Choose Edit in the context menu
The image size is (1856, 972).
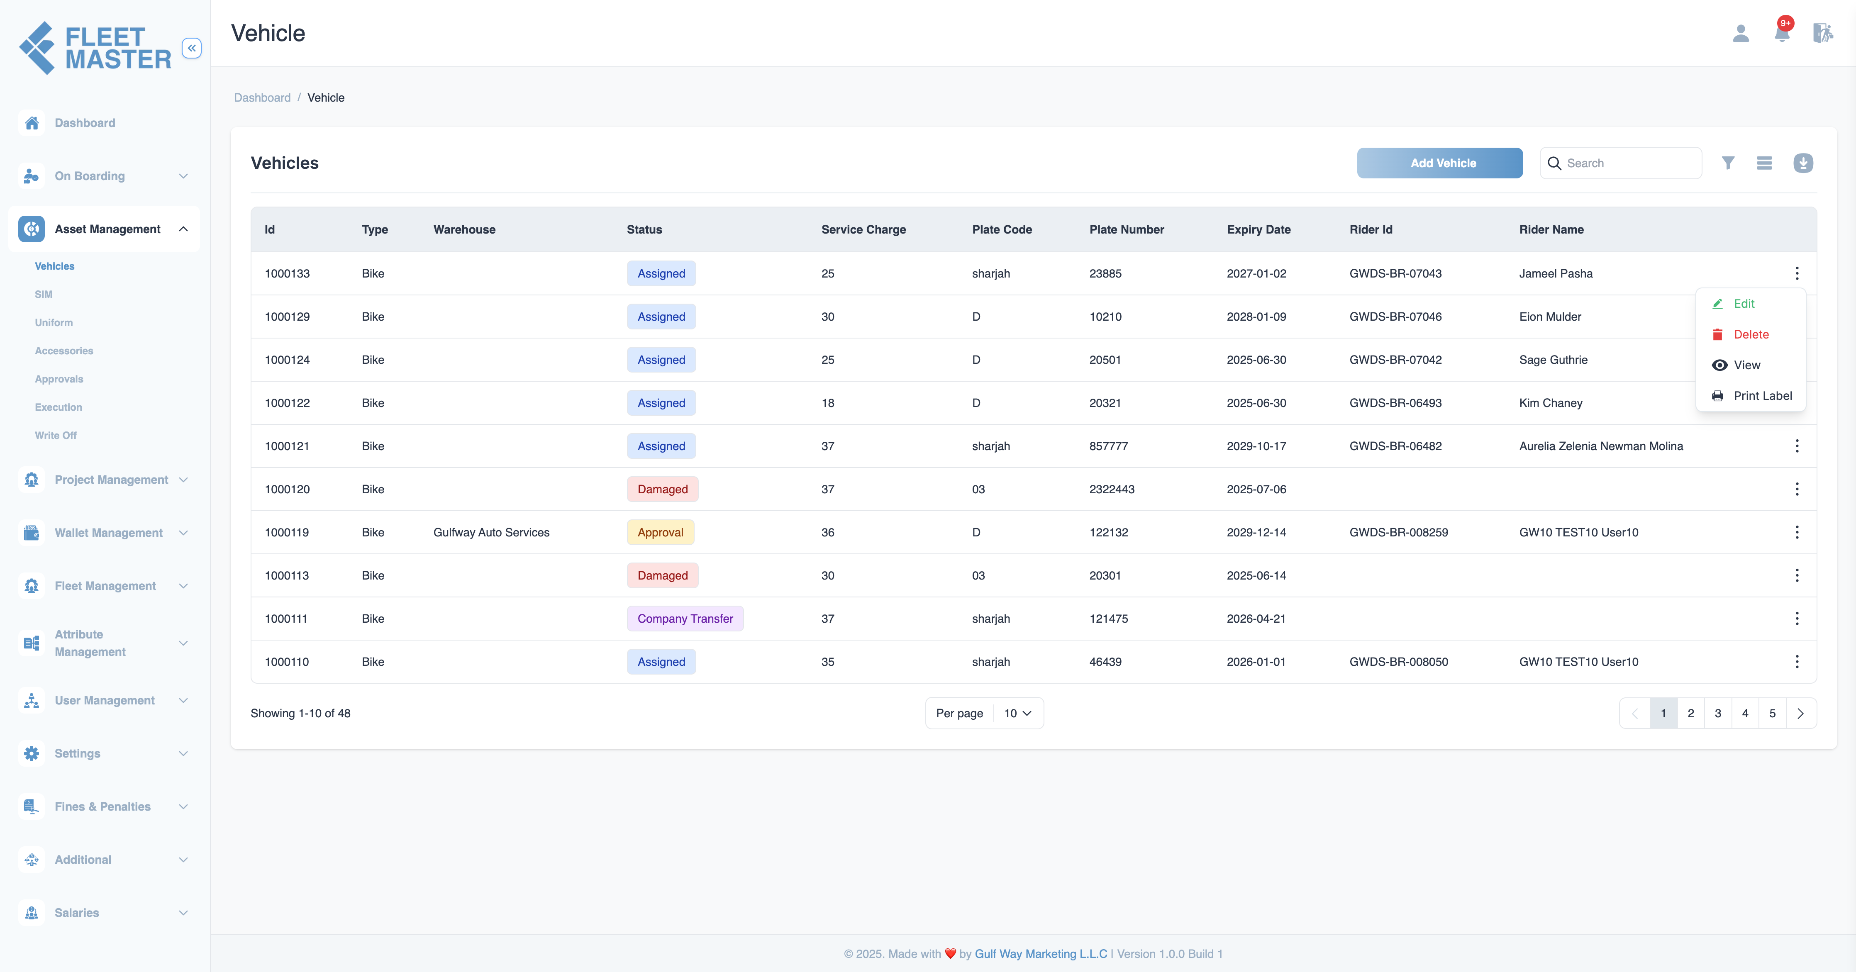pos(1751,304)
